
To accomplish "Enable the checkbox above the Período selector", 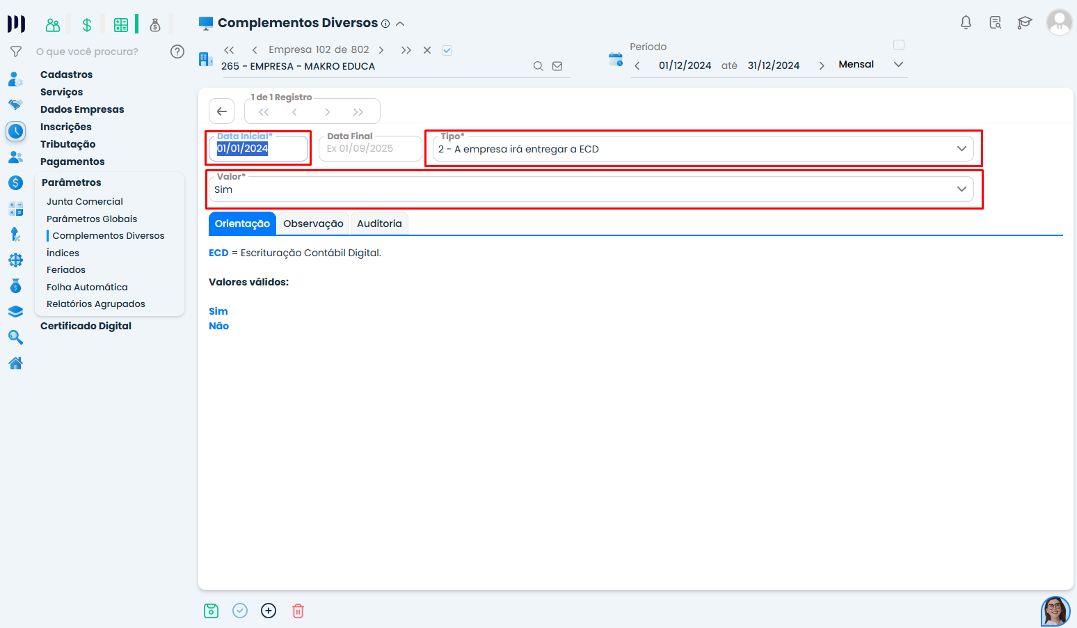I will click(899, 45).
